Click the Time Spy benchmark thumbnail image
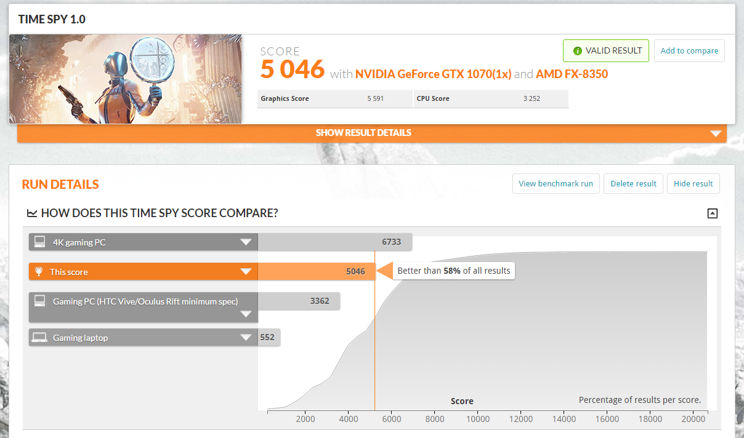Screen dimensions: 744x438 (126, 79)
